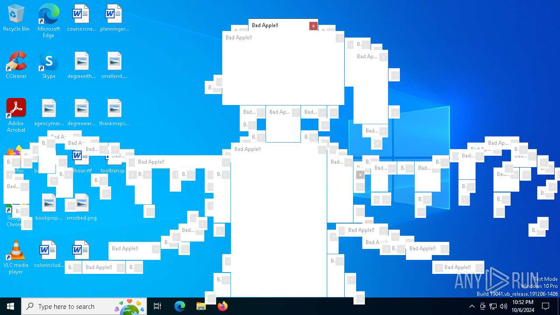560x315 pixels.
Task: Open the Recycle Bin desktop icon
Action: pyautogui.click(x=16, y=18)
